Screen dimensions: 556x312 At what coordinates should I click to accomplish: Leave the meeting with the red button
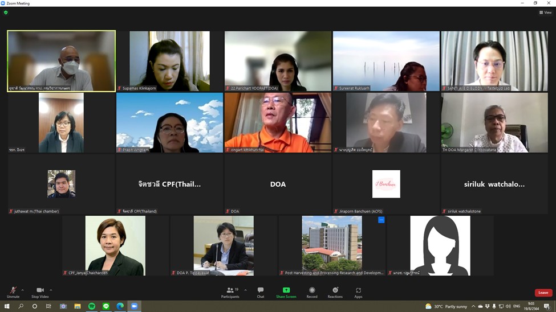(543, 293)
